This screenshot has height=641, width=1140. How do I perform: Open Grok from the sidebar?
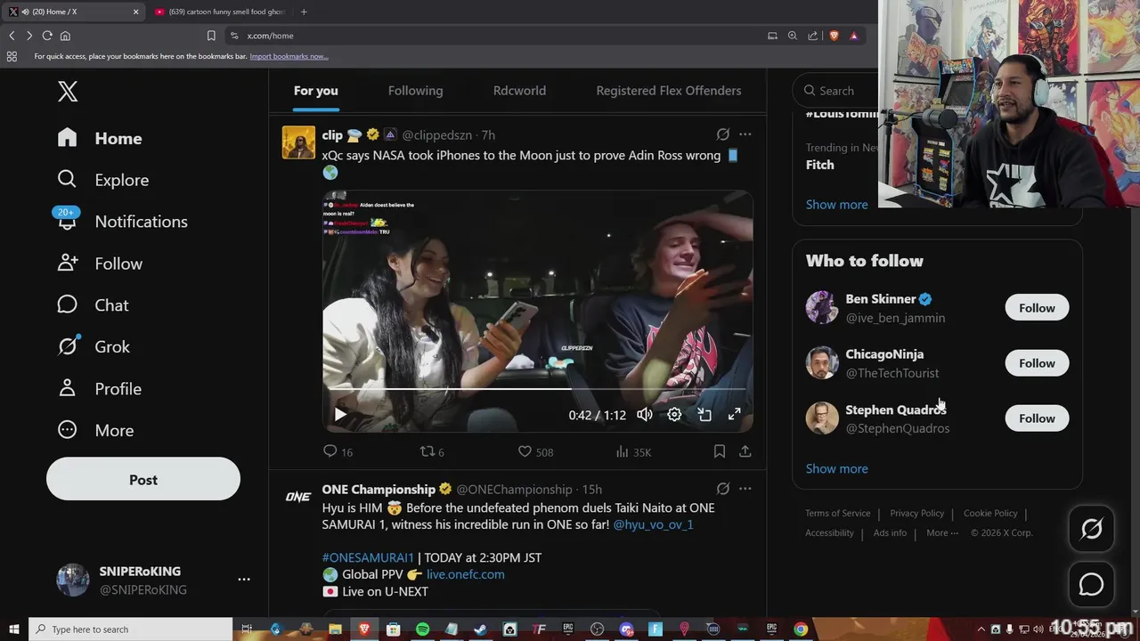pos(94,347)
